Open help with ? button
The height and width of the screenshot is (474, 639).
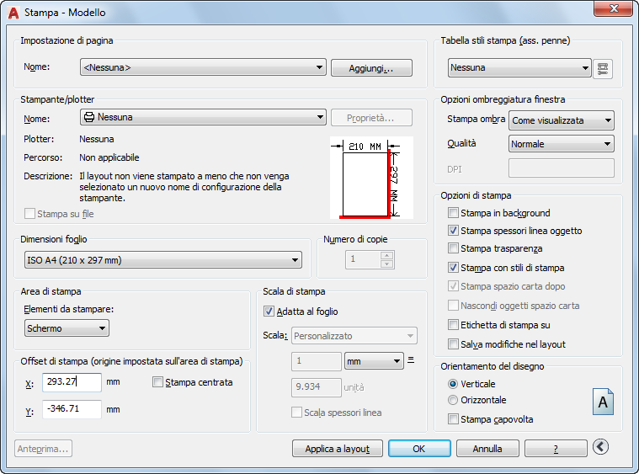pos(556,449)
